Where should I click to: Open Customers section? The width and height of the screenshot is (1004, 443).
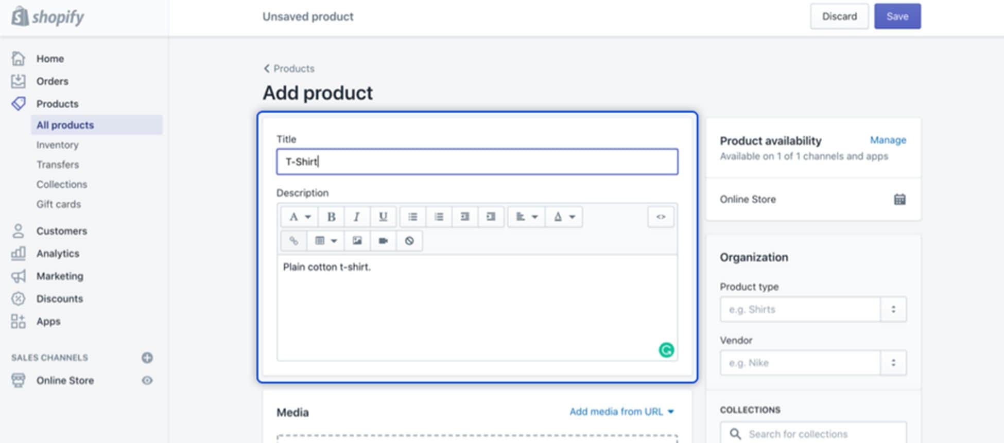61,231
